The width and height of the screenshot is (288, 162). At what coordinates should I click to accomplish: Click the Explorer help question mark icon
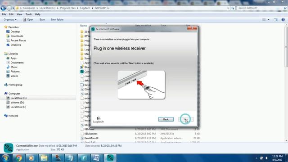[x=283, y=20]
